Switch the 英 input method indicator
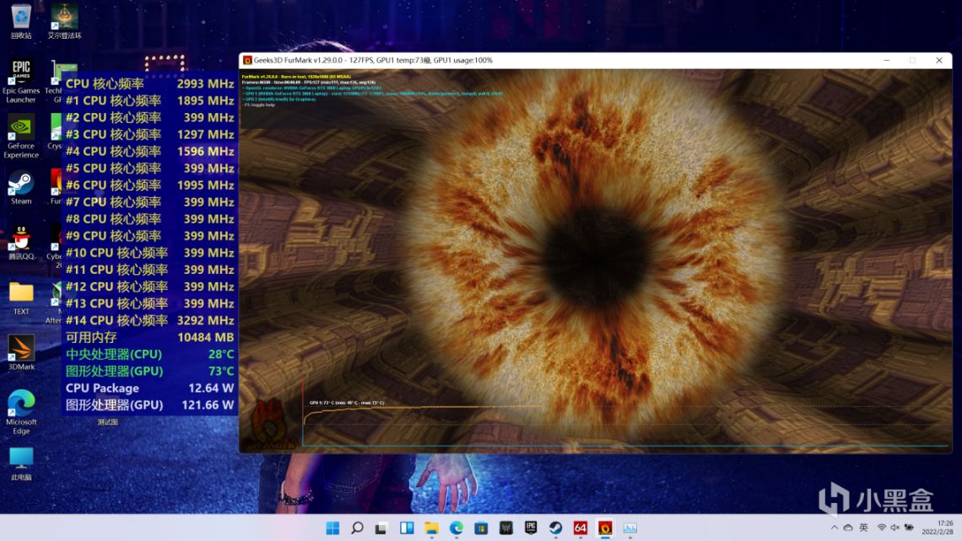Image resolution: width=962 pixels, height=541 pixels. click(x=864, y=528)
